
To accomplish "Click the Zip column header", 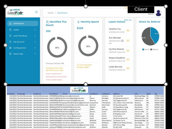I will 156,94.
